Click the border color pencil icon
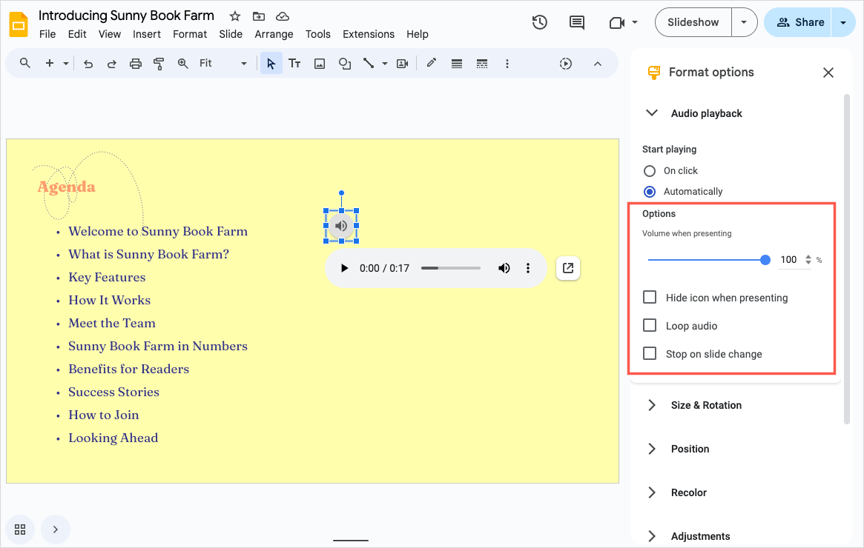864x548 pixels. point(432,63)
